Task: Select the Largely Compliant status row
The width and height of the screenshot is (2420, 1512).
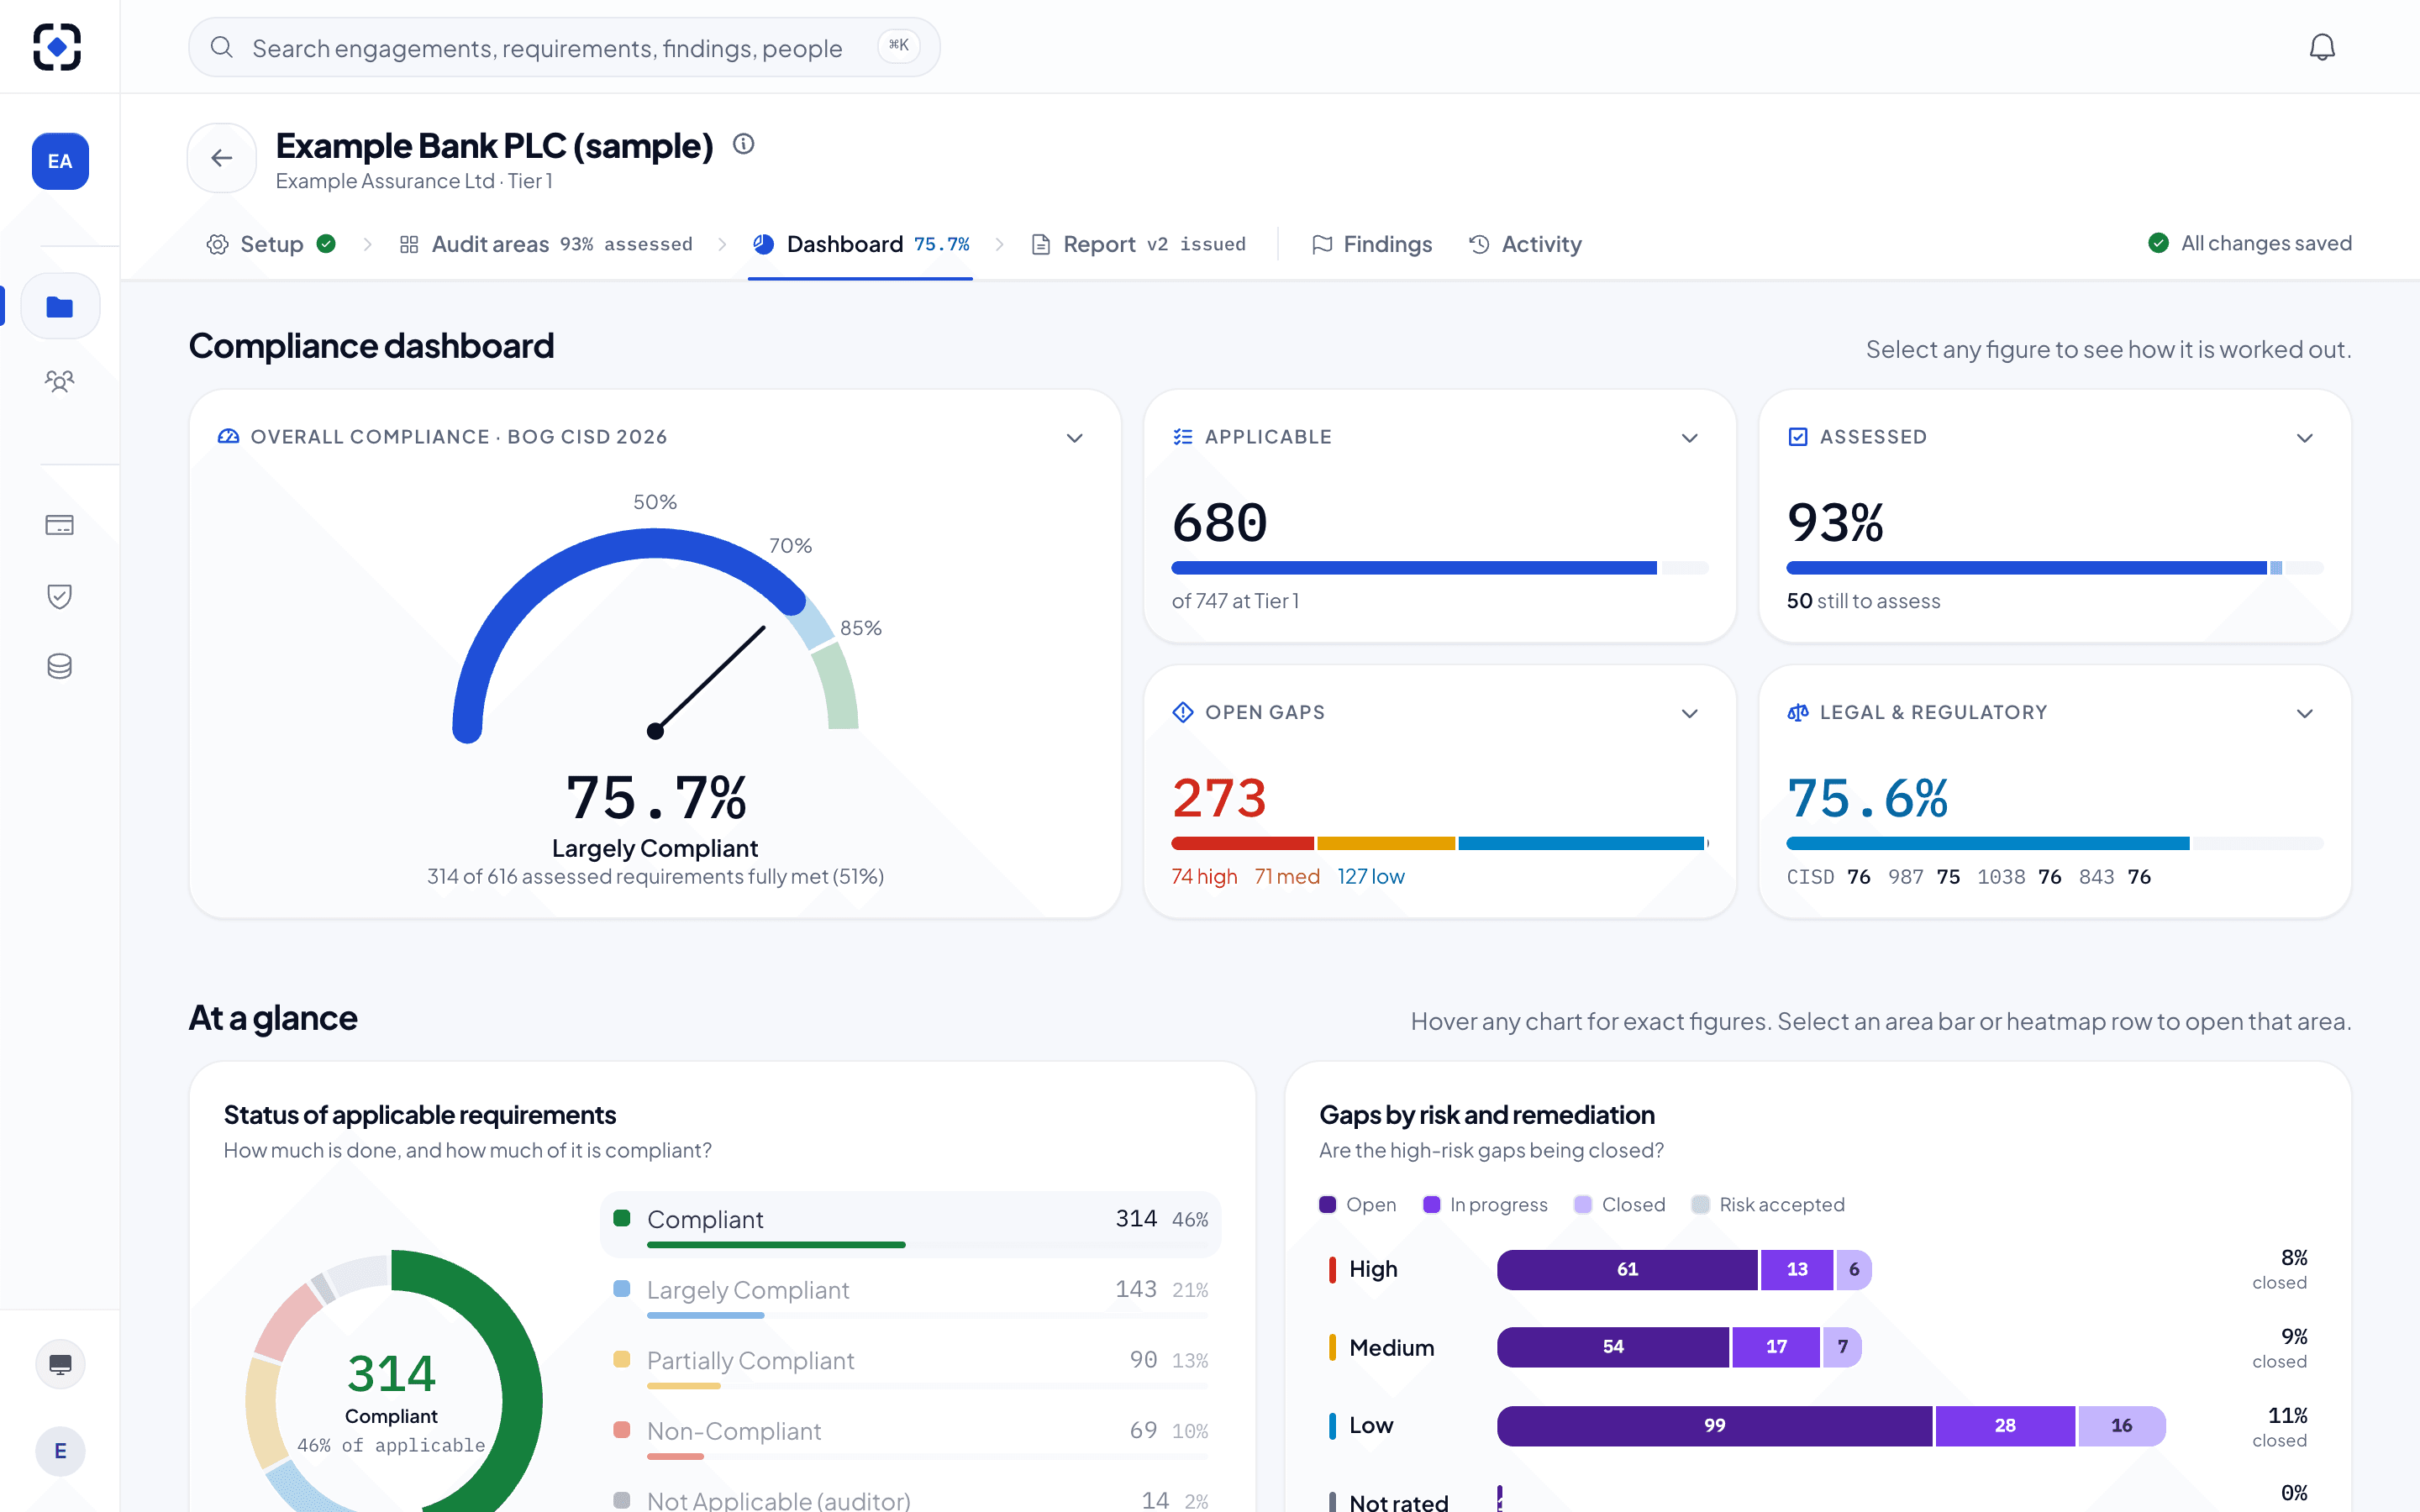Action: pyautogui.click(x=911, y=1295)
